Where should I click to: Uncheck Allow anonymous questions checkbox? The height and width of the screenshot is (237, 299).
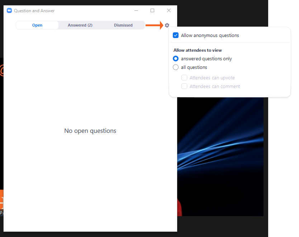click(176, 35)
